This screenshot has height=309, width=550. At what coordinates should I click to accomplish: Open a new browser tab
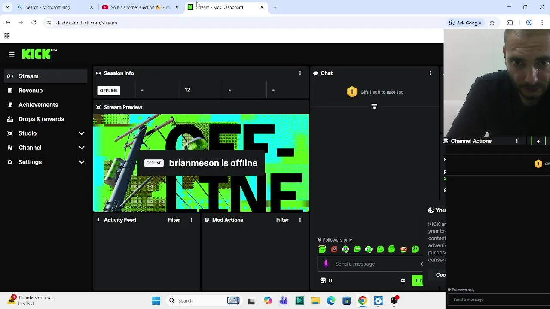coord(275,7)
